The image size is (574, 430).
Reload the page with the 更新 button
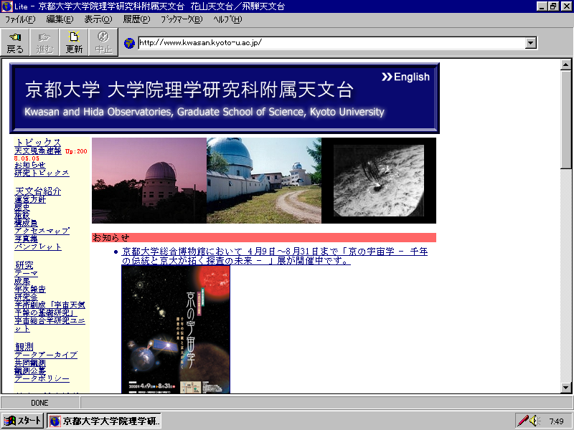[74, 42]
